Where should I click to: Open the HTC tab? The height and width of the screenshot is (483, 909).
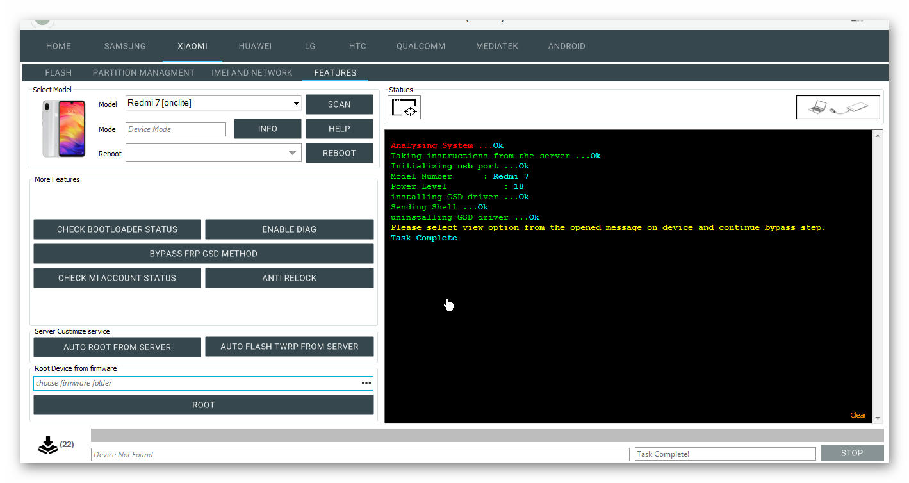357,46
